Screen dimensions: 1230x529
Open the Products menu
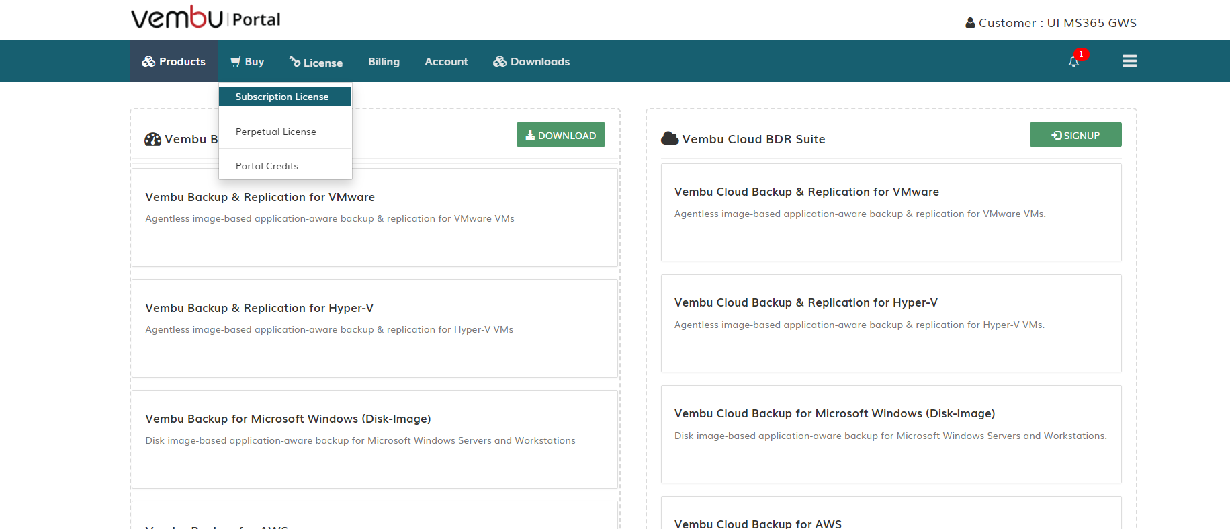(174, 61)
